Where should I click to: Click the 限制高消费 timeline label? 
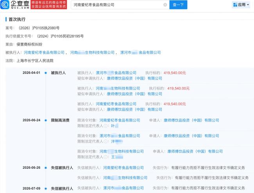[60, 120]
